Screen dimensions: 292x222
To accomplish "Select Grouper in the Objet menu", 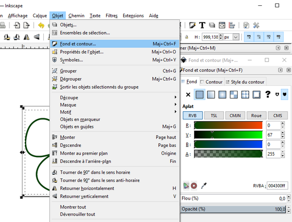I will coord(114,71).
